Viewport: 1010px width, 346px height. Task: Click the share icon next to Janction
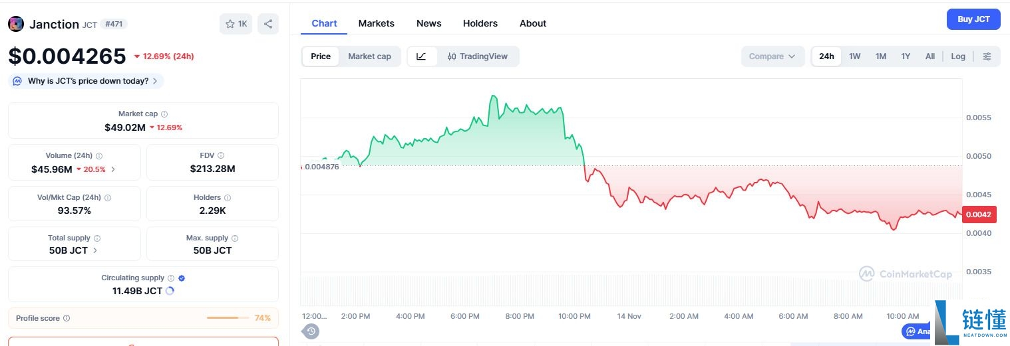(267, 24)
